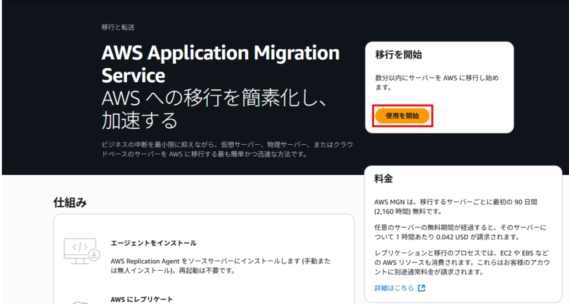Click text mentioning 最初の 90 日間 free period
This screenshot has height=304, width=569.
coord(456,206)
